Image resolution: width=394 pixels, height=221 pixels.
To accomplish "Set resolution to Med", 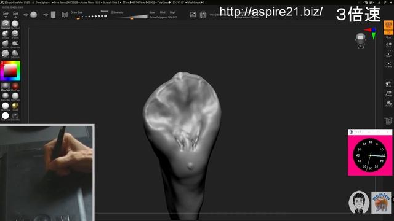I will [x=163, y=12].
